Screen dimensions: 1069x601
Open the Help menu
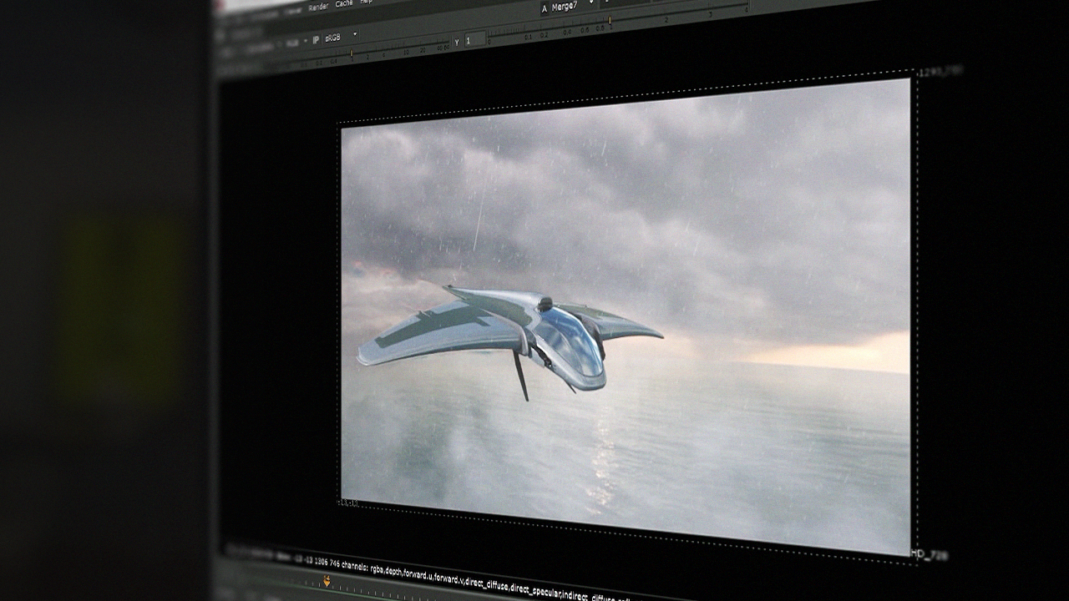click(x=366, y=3)
